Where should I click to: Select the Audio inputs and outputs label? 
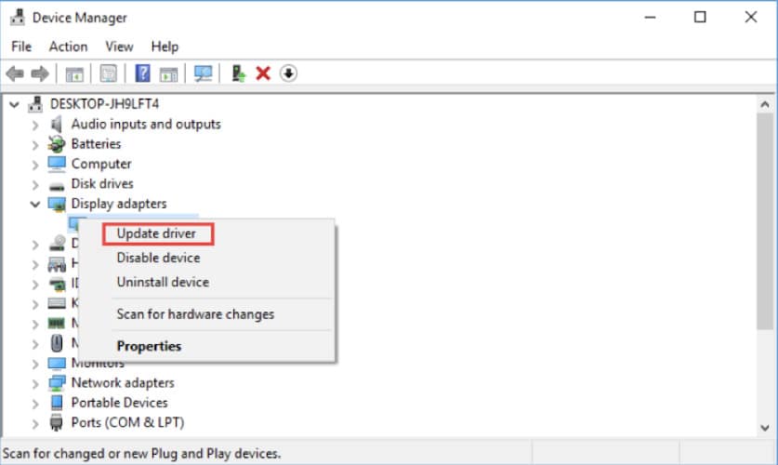tap(146, 124)
